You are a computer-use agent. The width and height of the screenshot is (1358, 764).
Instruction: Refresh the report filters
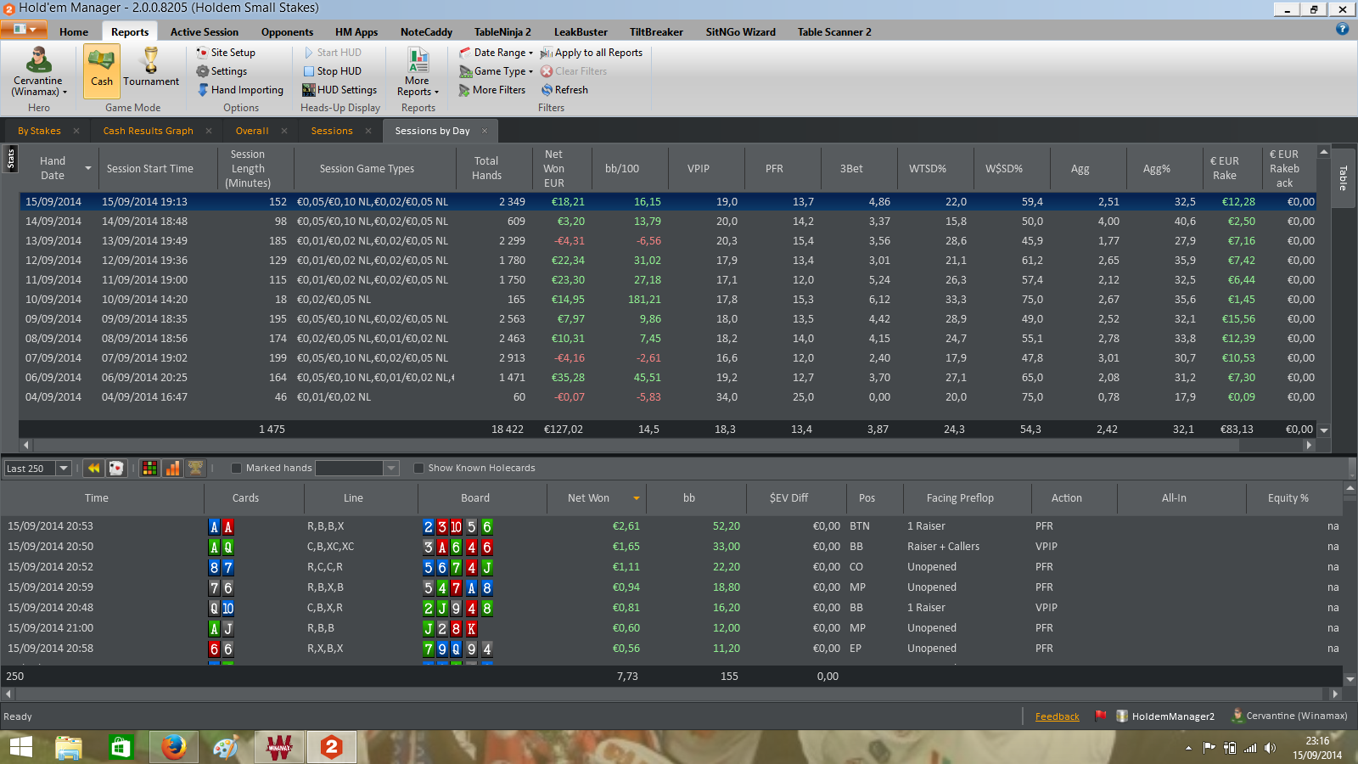(x=564, y=90)
